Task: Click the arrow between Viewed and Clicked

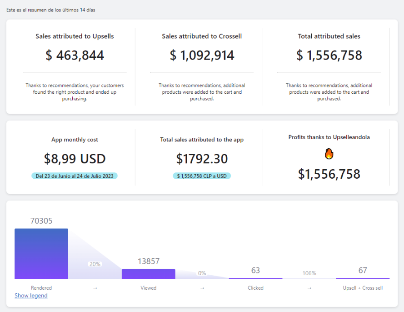Action: (x=202, y=288)
